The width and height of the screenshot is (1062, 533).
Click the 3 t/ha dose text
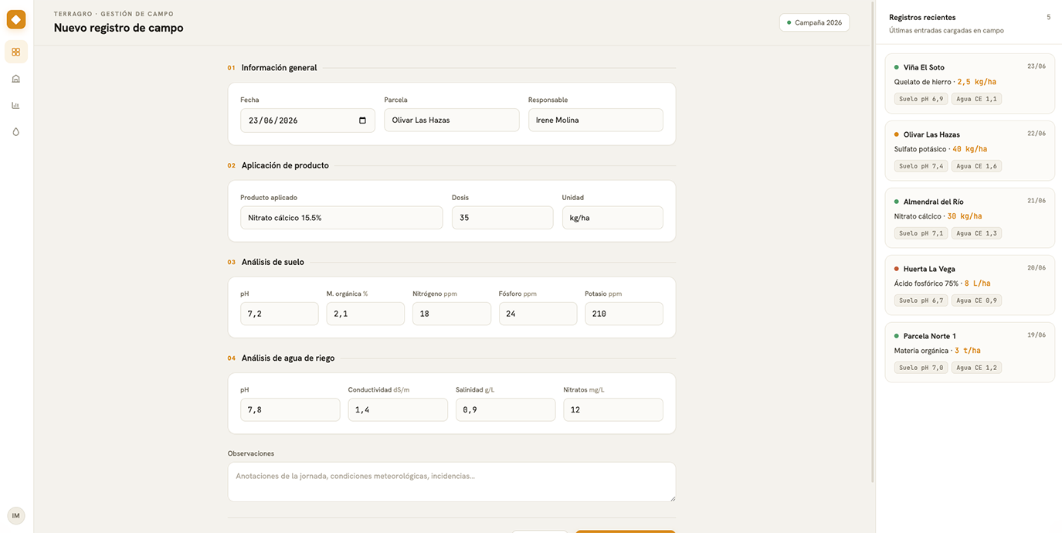pos(968,351)
